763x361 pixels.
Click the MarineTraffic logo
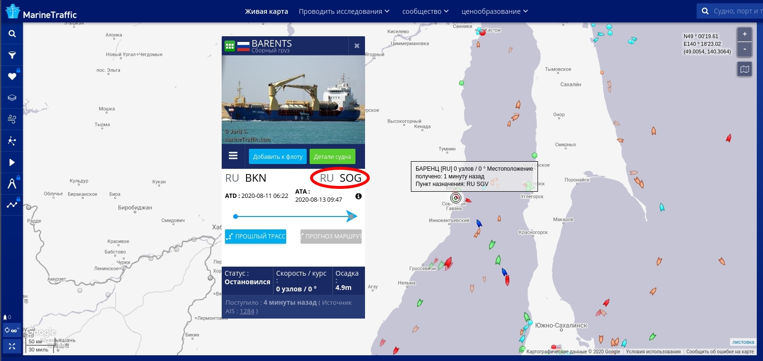41,12
